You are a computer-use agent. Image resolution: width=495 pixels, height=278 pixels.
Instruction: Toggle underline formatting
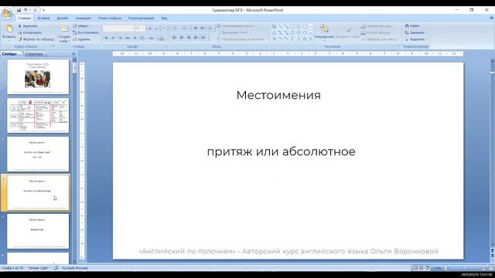pyautogui.click(x=121, y=38)
